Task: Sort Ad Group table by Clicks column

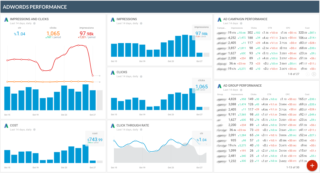Action: click(254, 95)
